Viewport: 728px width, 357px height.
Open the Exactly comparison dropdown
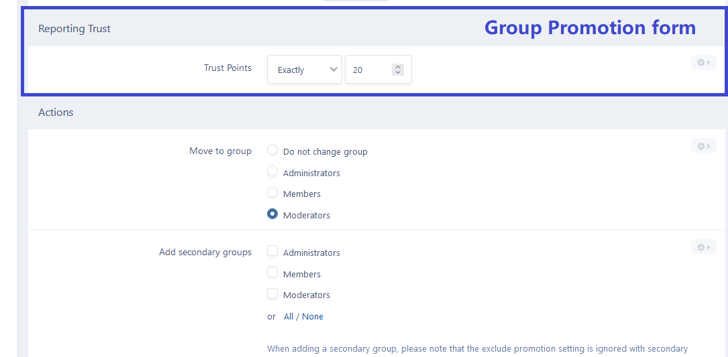click(x=305, y=70)
